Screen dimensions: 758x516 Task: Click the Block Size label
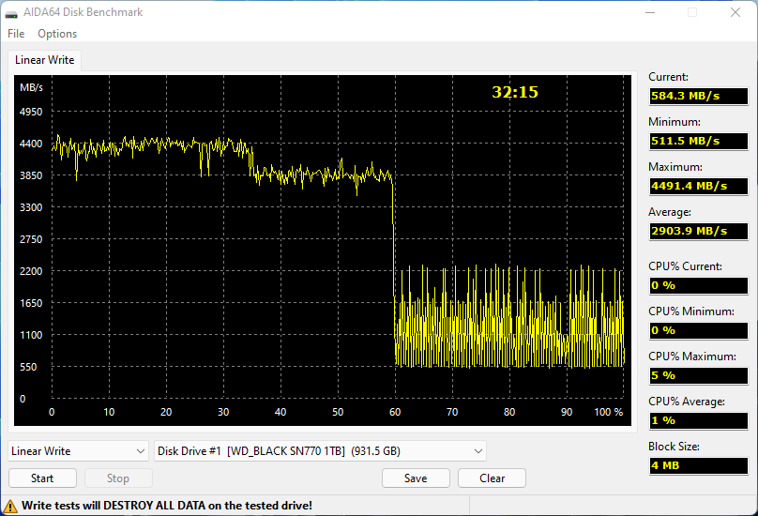click(x=674, y=447)
